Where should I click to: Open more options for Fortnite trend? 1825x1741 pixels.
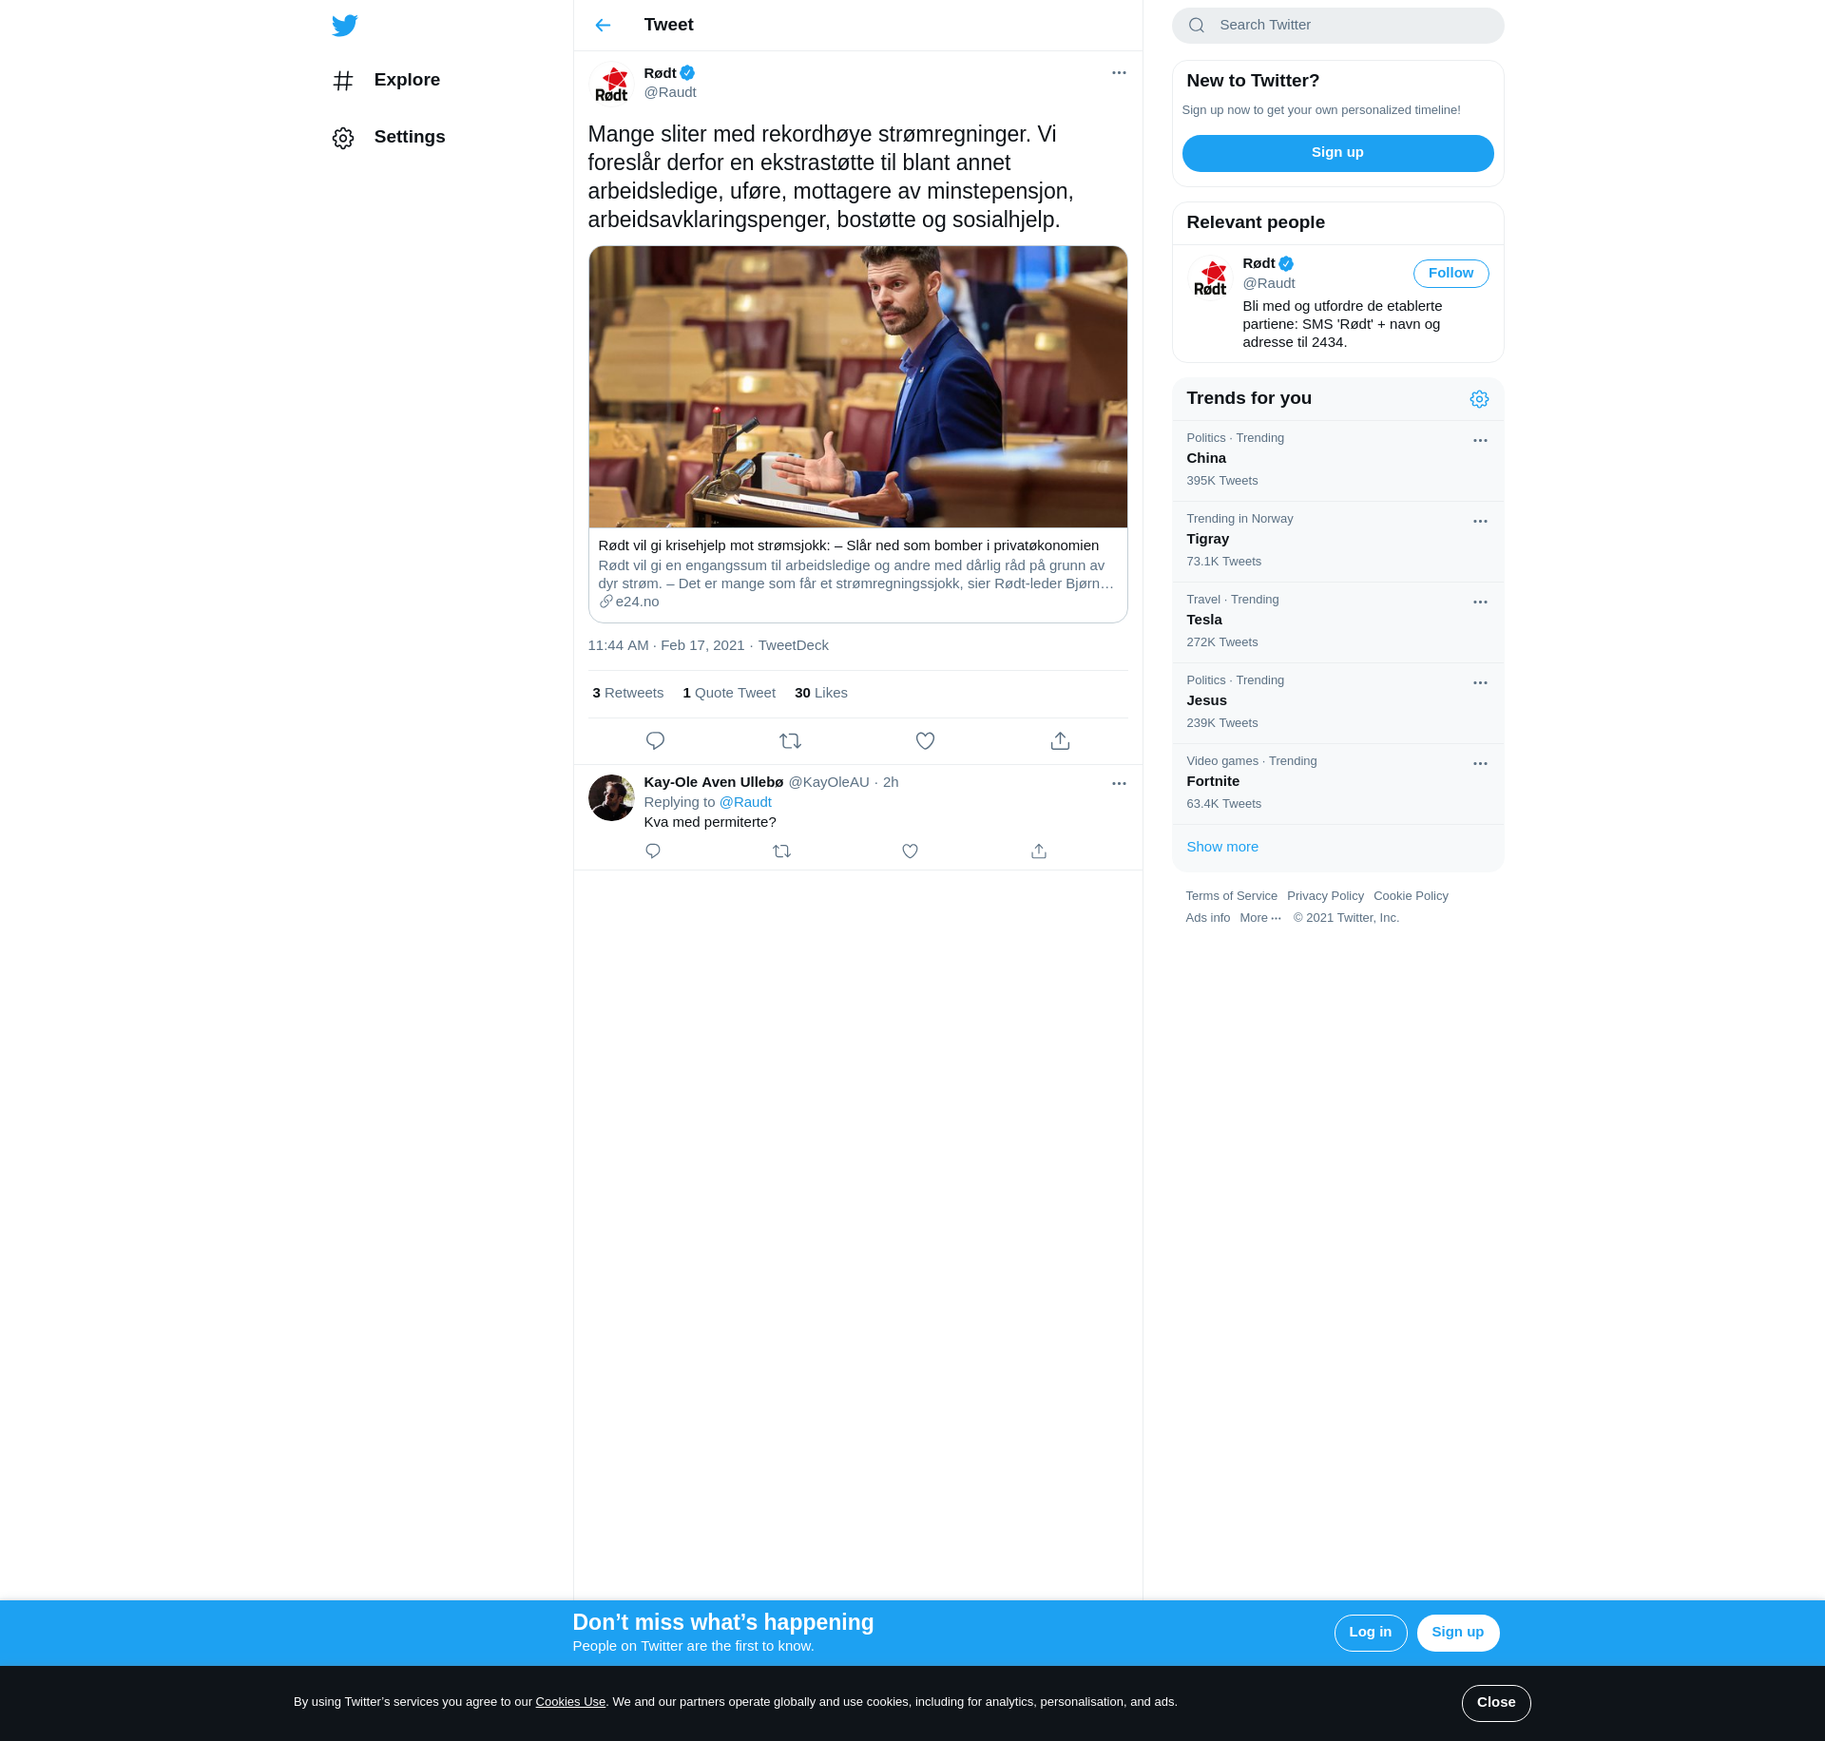tap(1480, 764)
